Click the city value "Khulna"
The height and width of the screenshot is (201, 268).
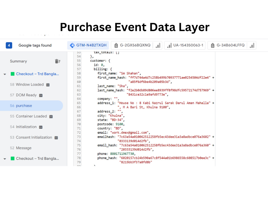116,116
